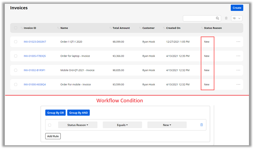
Task: Toggle the select-all invoices checkbox
Action: [x=16, y=28]
